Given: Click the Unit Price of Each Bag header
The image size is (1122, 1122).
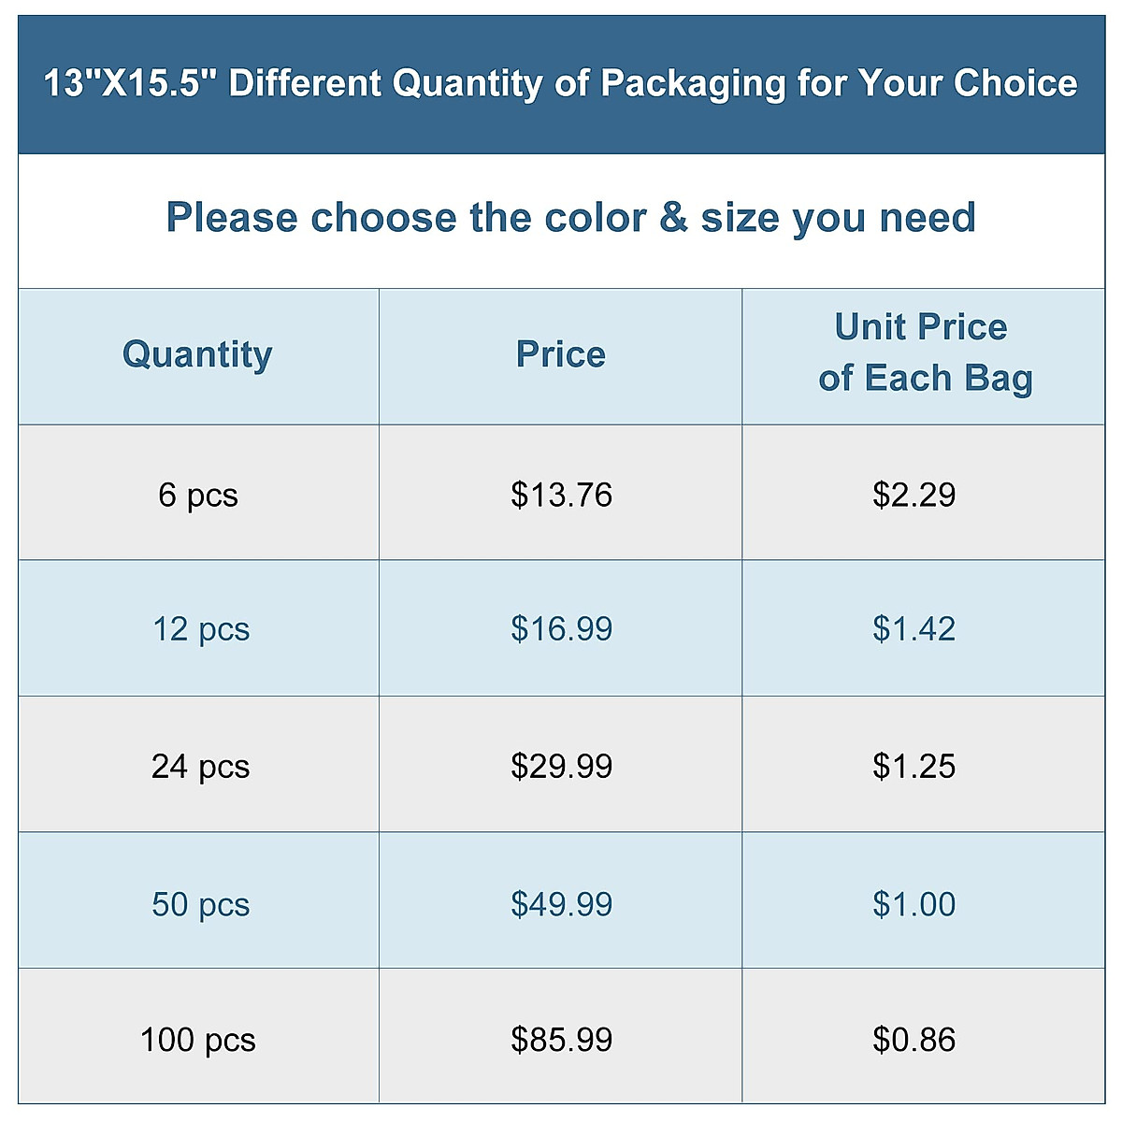Looking at the screenshot, I should (x=924, y=353).
